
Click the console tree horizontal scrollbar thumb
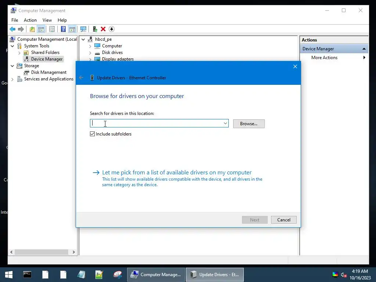pyautogui.click(x=41, y=252)
